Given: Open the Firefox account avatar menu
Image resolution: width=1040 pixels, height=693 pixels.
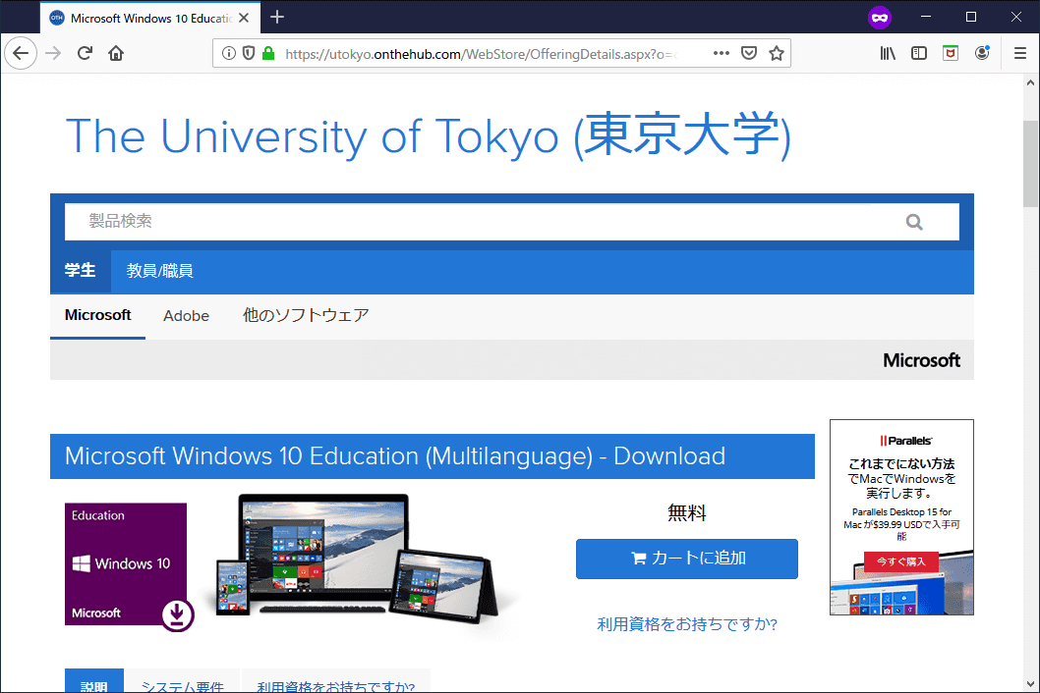Looking at the screenshot, I should point(982,53).
